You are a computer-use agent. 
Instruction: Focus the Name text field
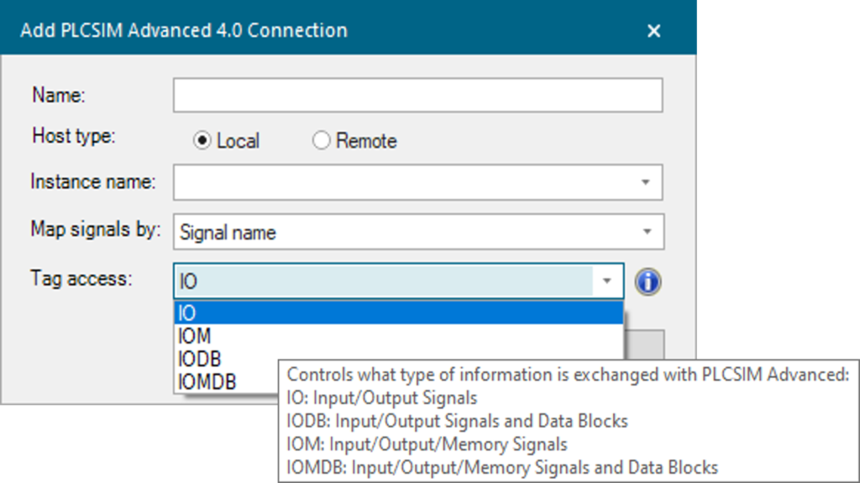coord(418,96)
